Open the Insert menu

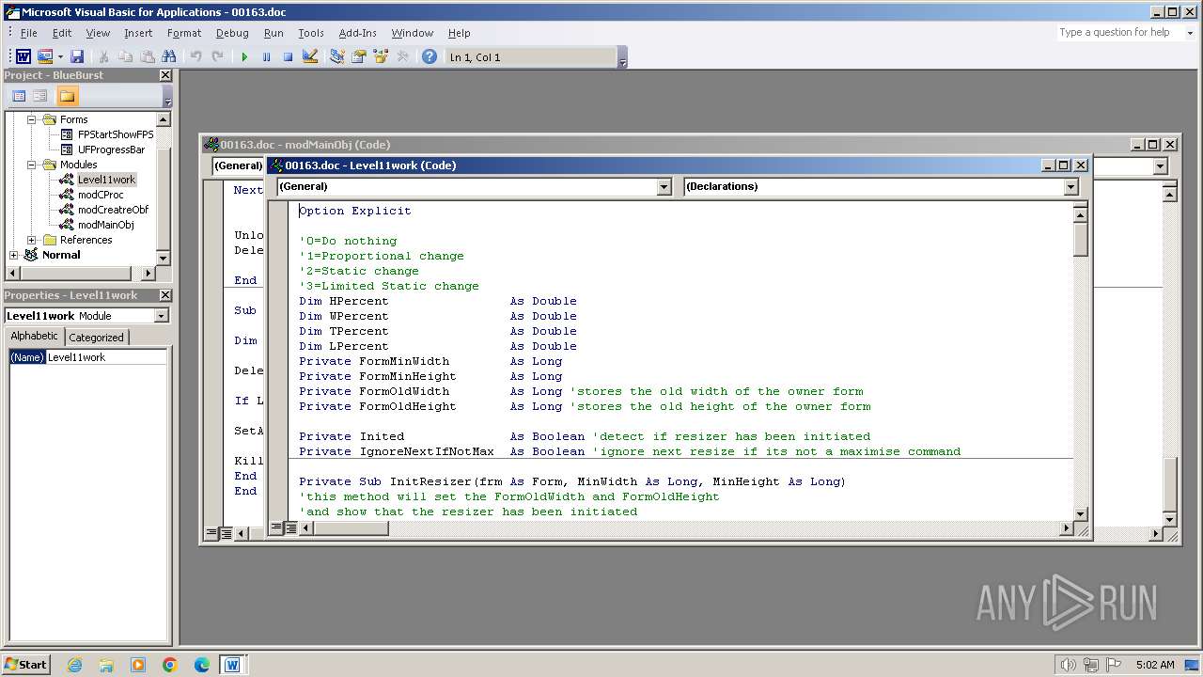[138, 33]
